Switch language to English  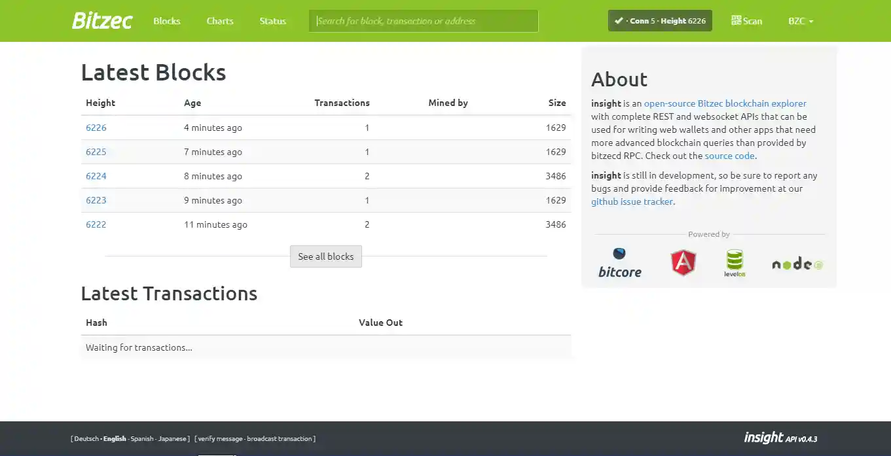click(x=115, y=438)
